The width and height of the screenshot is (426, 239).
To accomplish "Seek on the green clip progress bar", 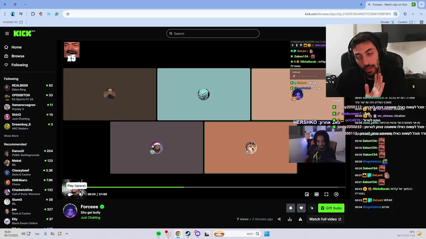I will pos(204,187).
